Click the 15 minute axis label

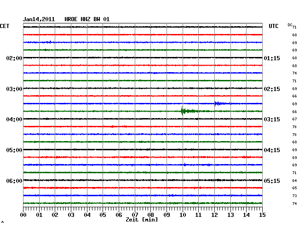coord(262,215)
